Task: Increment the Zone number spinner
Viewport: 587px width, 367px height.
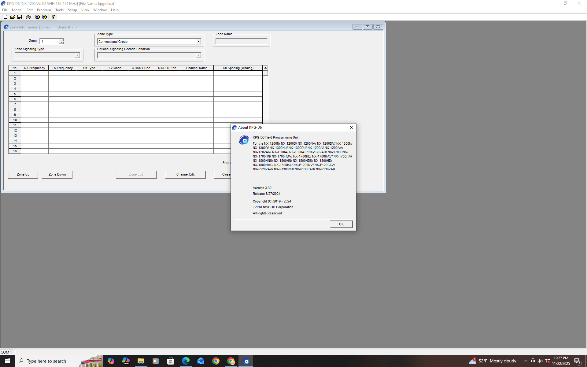Action: [x=61, y=40]
